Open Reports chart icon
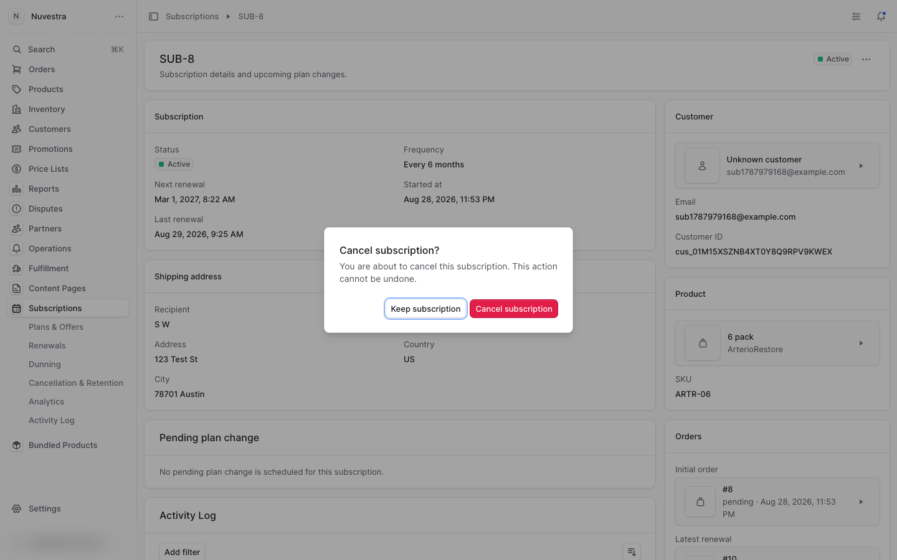Viewport: 897px width, 560px height. click(x=17, y=189)
